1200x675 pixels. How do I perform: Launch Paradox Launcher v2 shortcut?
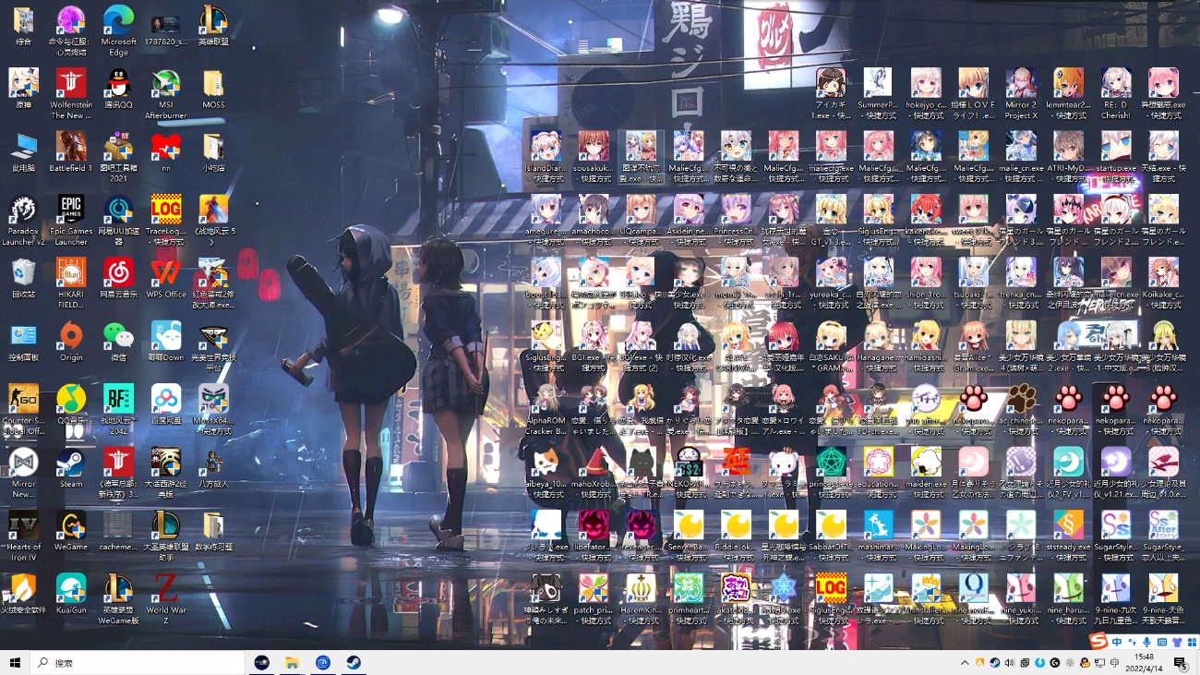coord(23,220)
